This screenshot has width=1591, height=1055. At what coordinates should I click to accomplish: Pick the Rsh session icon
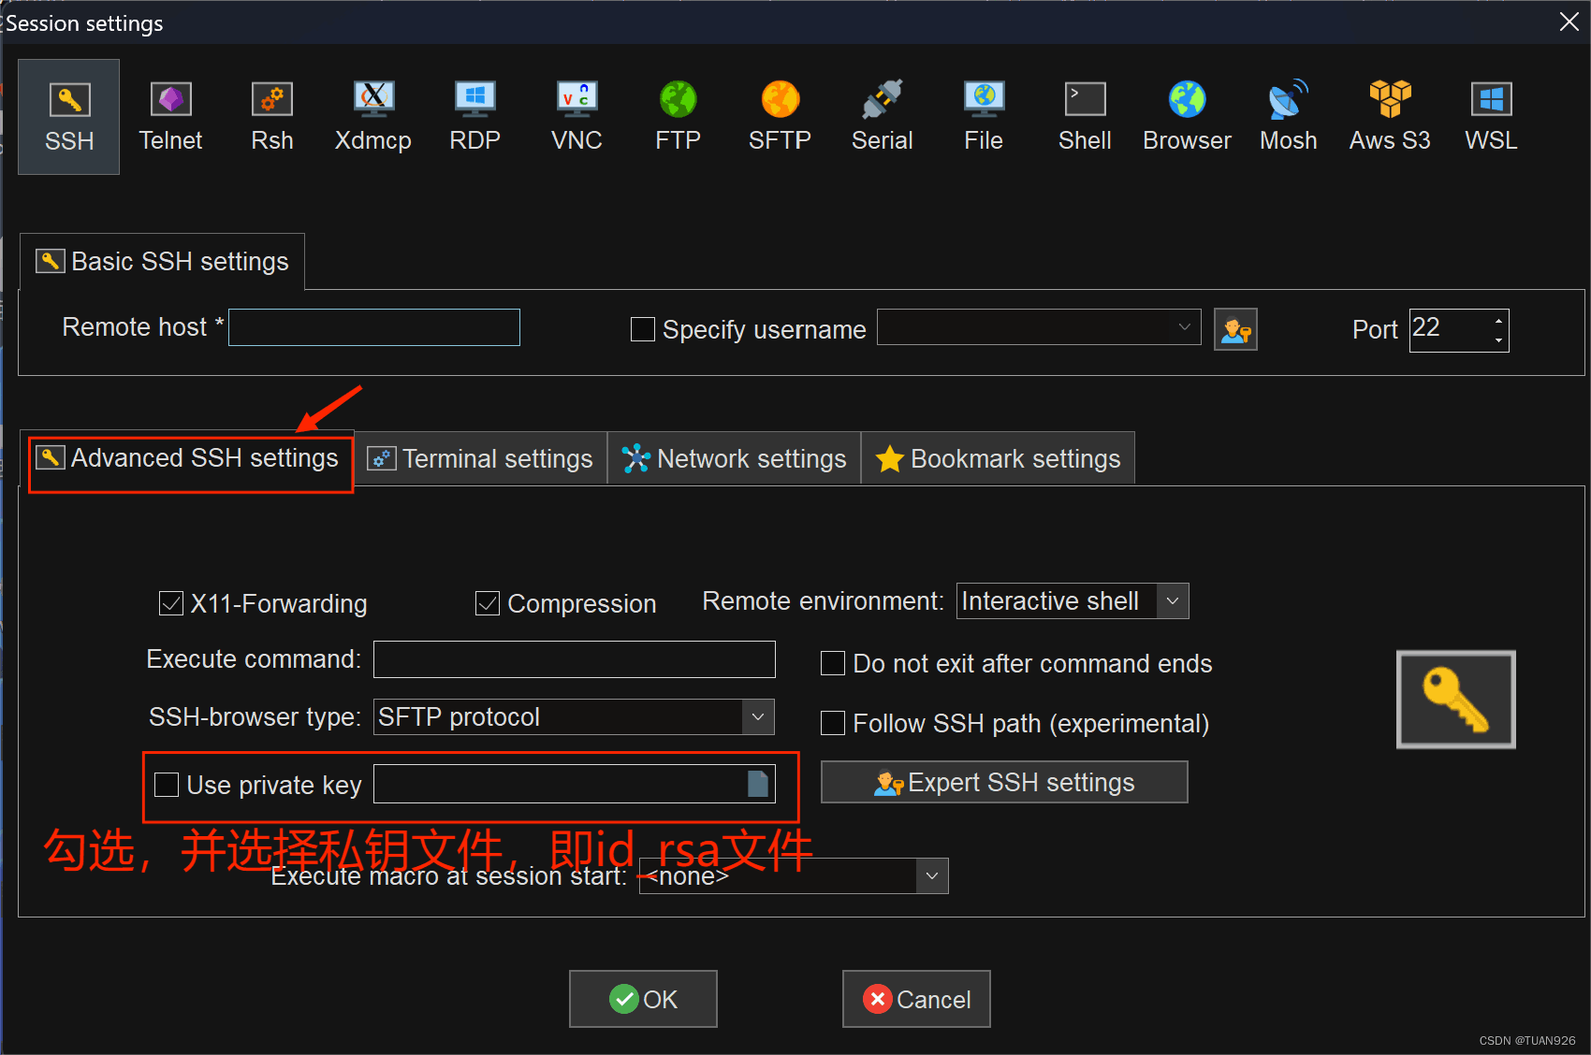click(x=272, y=116)
